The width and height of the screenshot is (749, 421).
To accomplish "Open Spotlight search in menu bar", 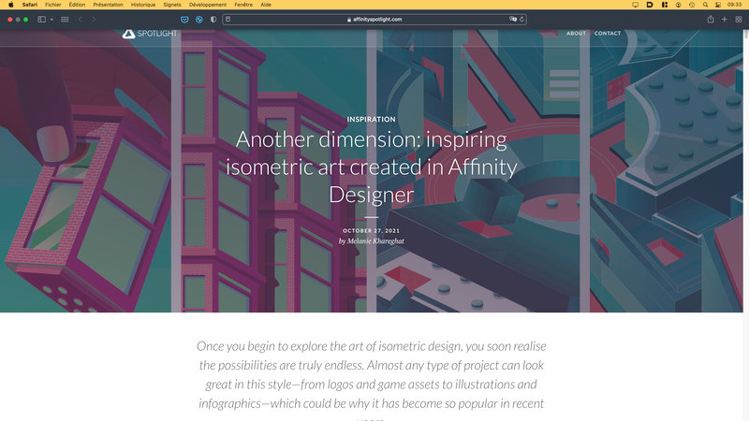I will 705,5.
